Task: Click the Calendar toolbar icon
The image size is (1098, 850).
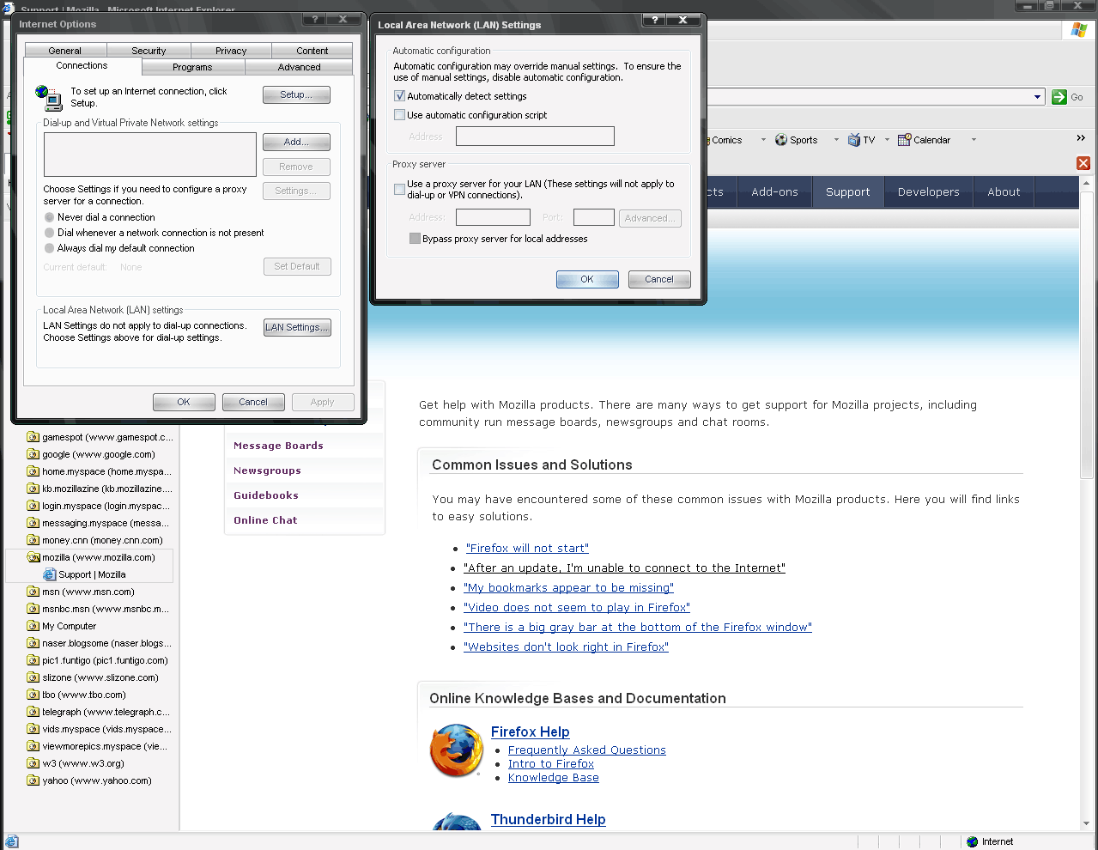Action: point(904,140)
